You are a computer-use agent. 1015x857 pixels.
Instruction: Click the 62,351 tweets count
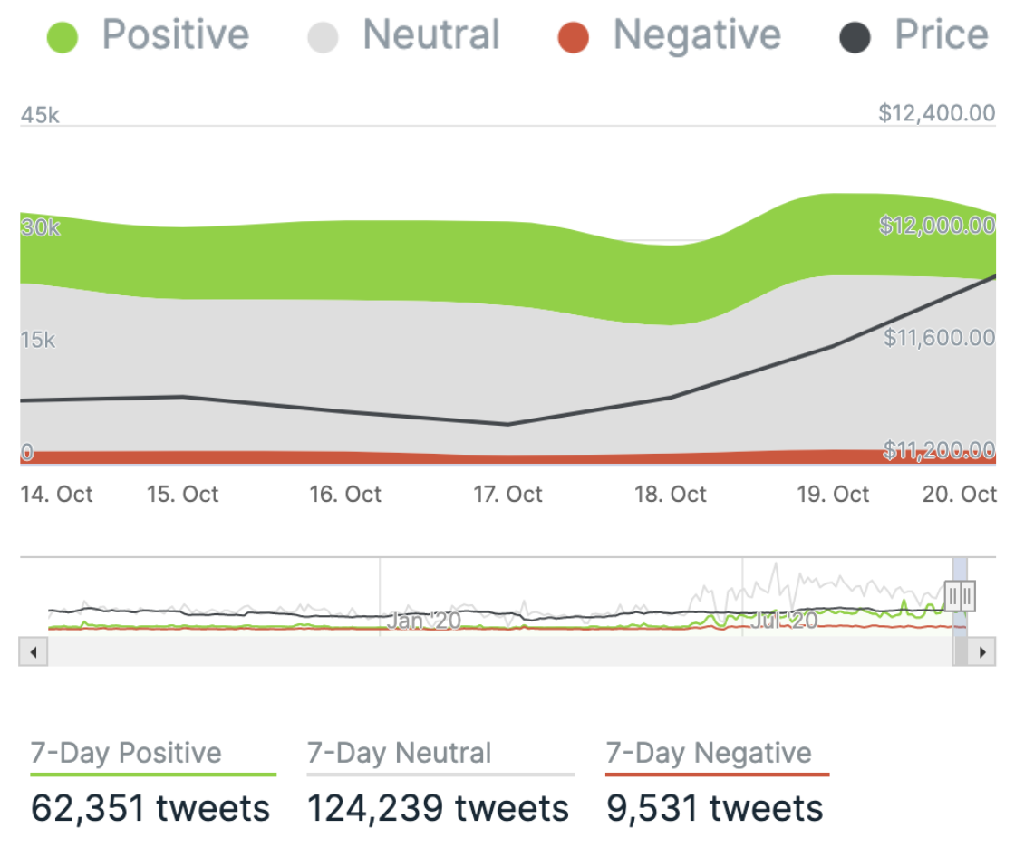click(x=150, y=808)
